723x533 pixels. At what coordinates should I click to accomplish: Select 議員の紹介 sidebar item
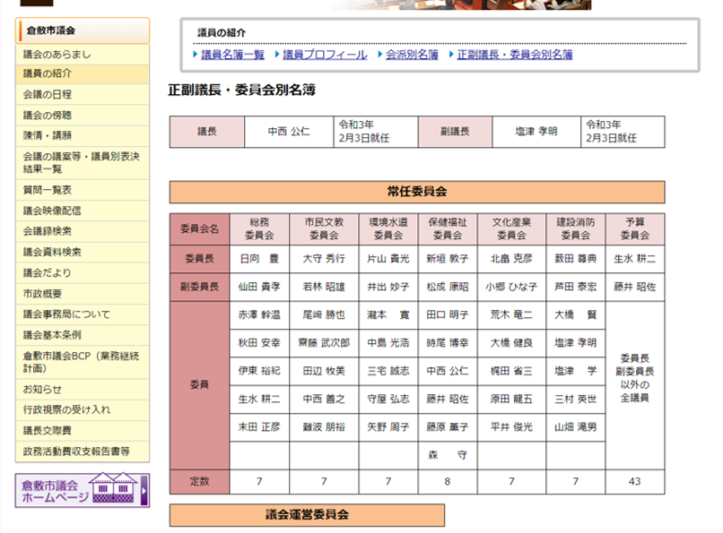click(83, 73)
